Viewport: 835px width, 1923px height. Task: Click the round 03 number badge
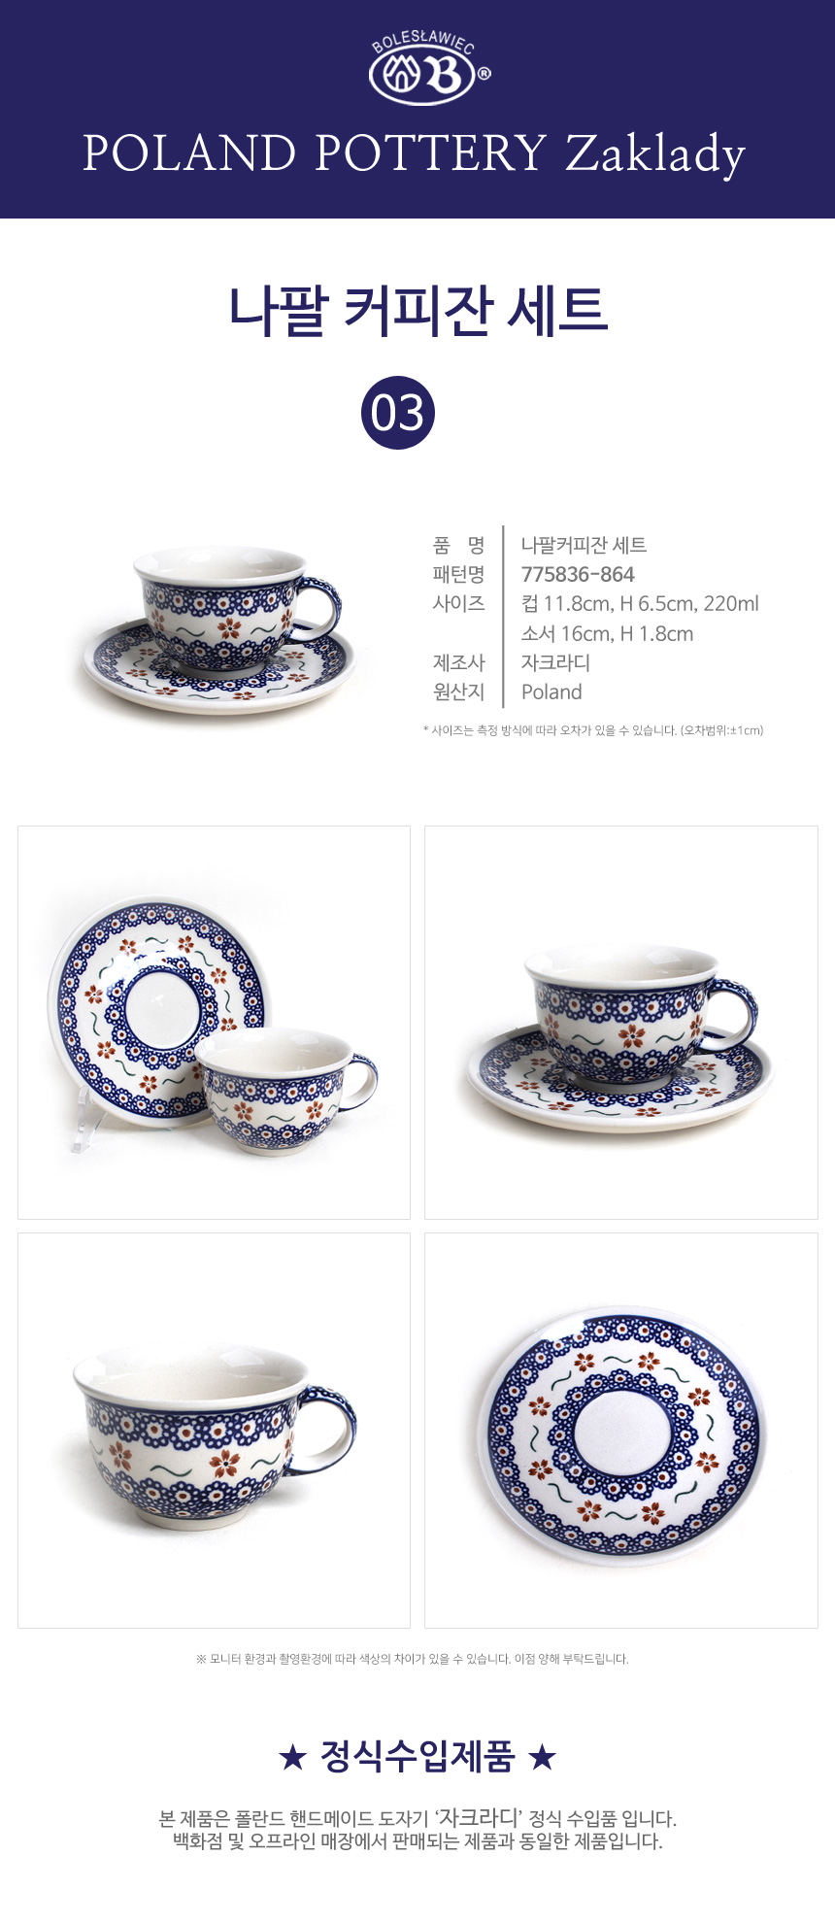point(398,413)
